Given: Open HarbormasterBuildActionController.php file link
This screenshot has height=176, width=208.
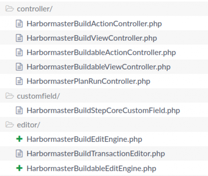Looking at the screenshot, I should 94,24.
